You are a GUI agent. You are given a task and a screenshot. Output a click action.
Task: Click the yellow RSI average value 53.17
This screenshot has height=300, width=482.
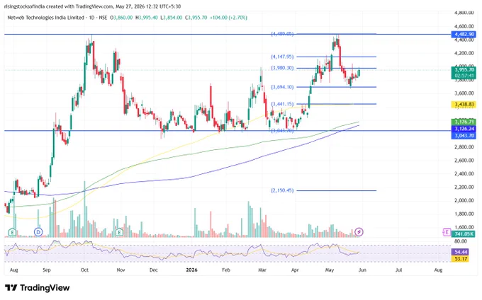(x=460, y=259)
